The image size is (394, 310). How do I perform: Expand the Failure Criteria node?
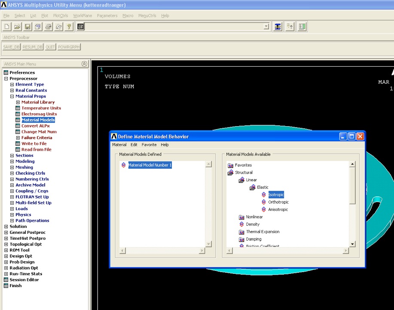[x=18, y=138]
